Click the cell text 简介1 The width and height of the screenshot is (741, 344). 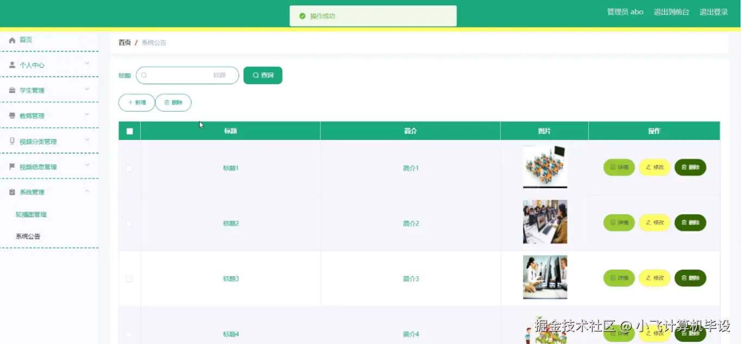[x=411, y=168]
